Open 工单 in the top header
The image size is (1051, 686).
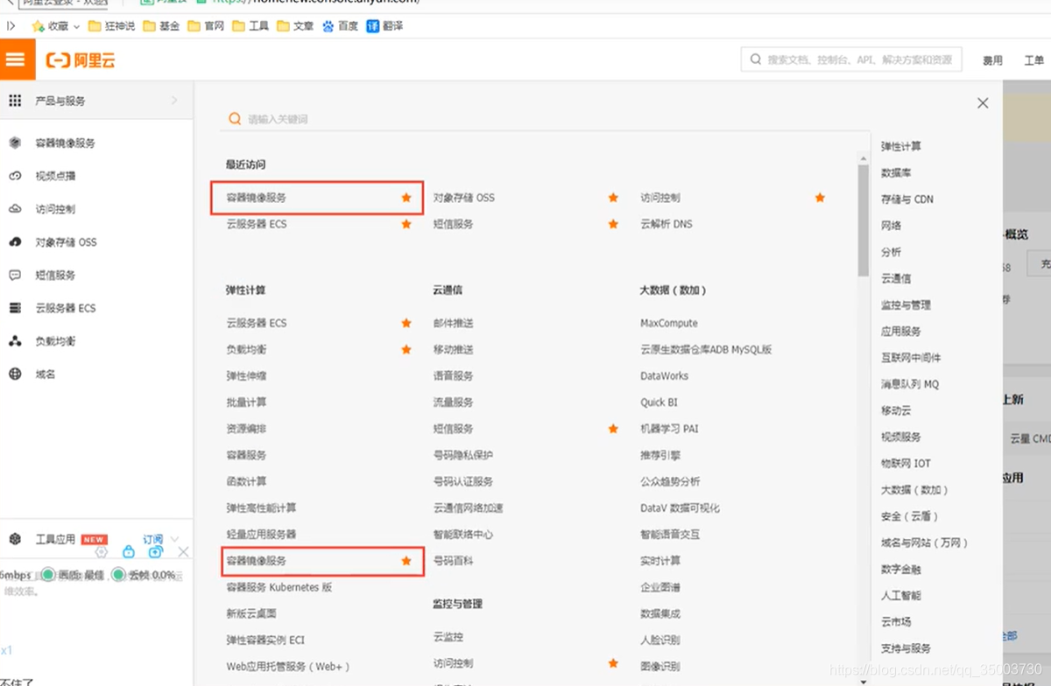point(1033,60)
